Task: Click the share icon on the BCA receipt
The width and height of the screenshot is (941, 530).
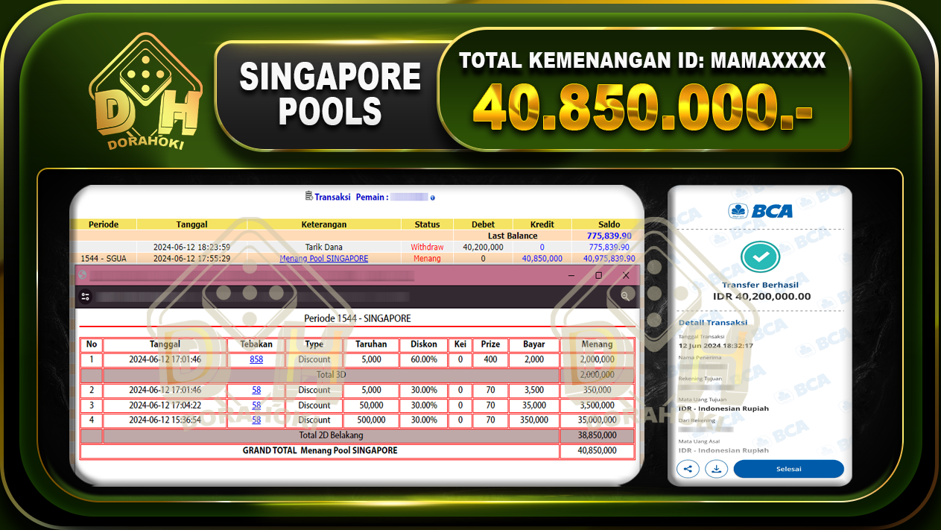Action: point(688,469)
